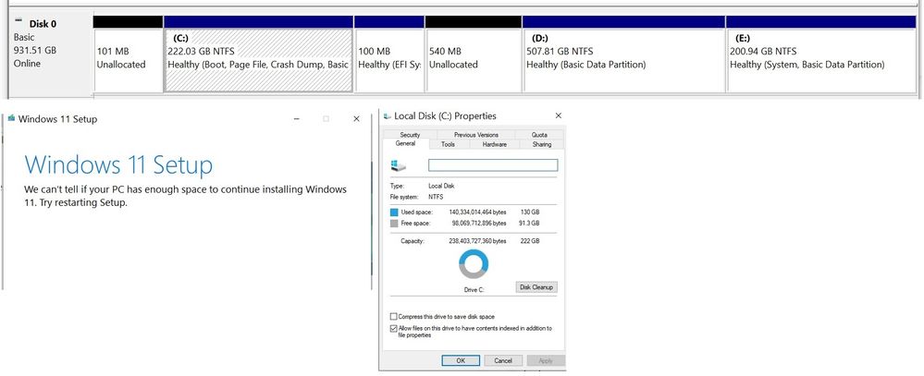Click the Local Disk (C:) Properties title icon

(x=388, y=115)
